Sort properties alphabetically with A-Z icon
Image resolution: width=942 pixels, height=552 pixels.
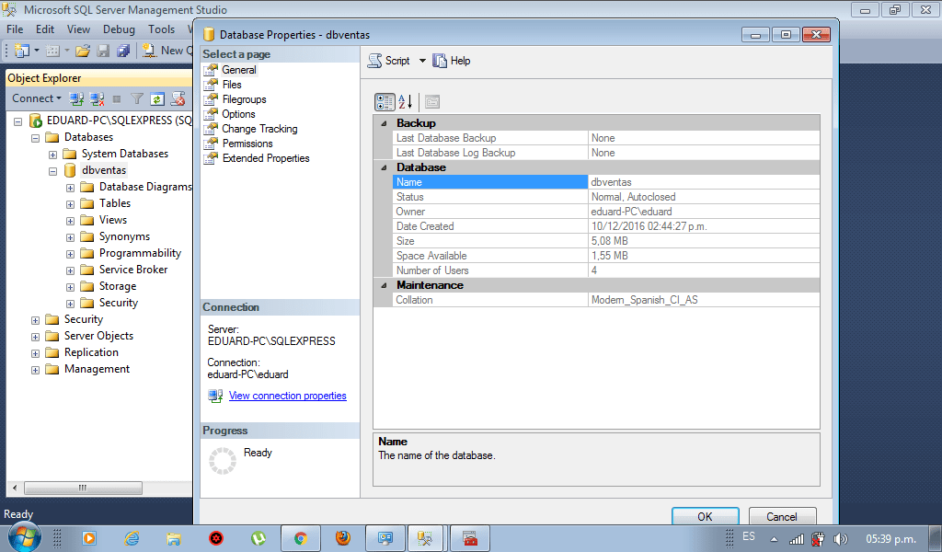coord(406,101)
